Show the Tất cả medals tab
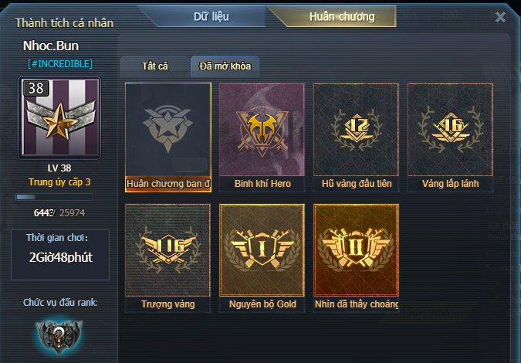 pyautogui.click(x=155, y=66)
